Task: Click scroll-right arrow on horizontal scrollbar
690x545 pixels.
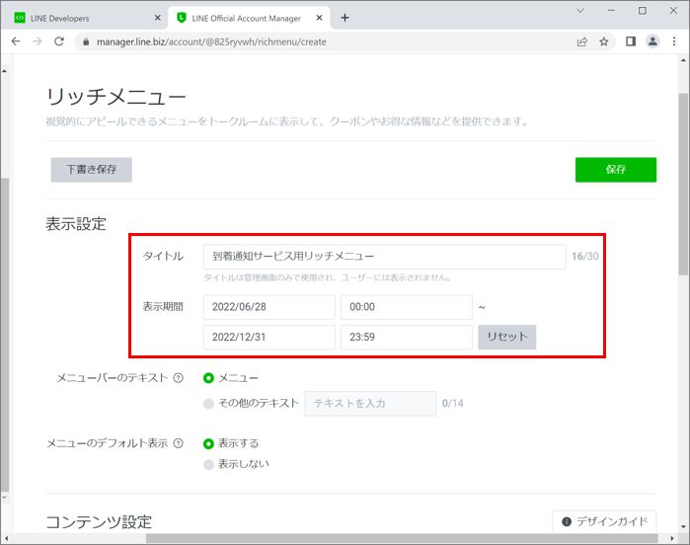Action: (672, 538)
